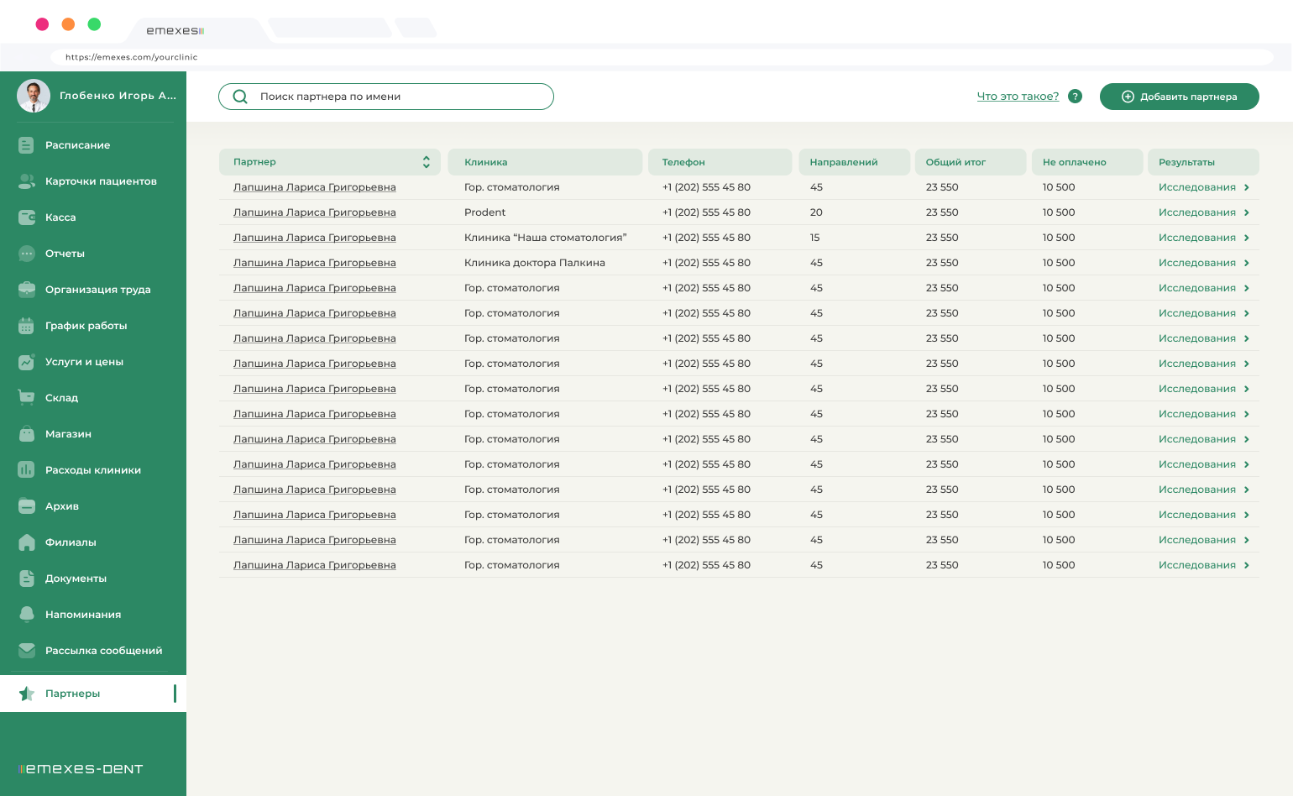Screen dimensions: 1293x796
Task: Click the orange window minimize dot
Action: click(x=68, y=24)
